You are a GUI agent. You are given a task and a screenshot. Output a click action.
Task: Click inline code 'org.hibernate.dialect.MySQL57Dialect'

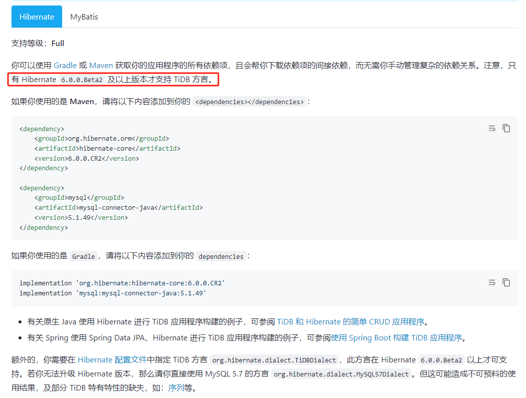[341, 374]
